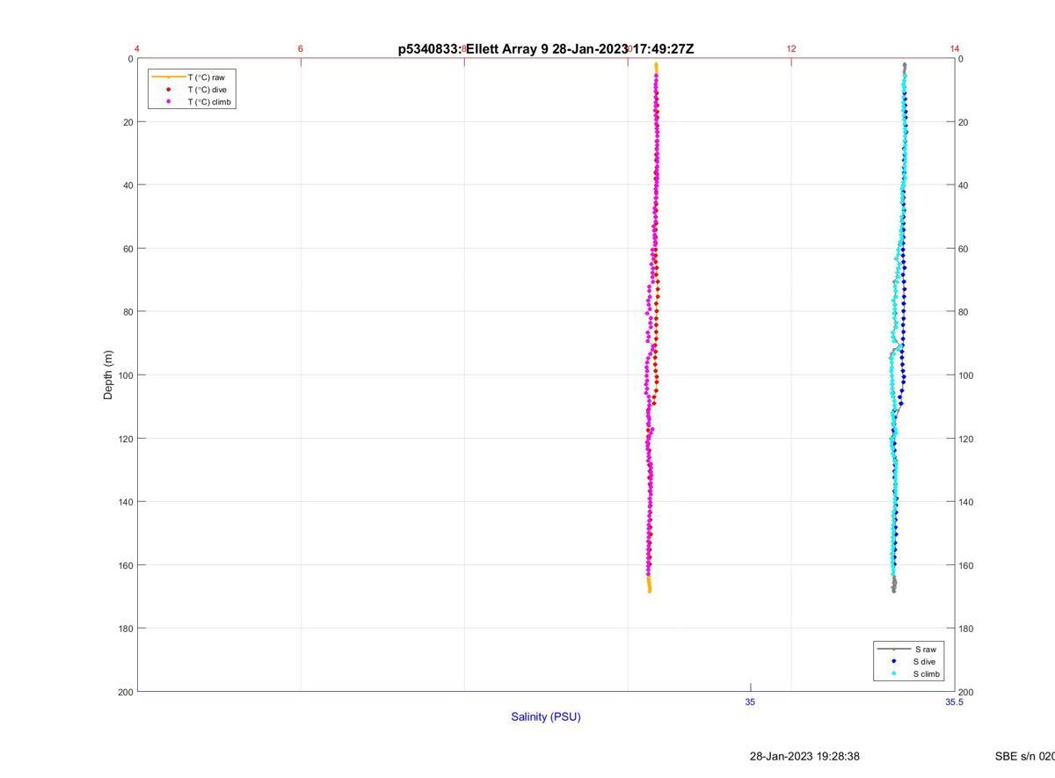Click the right-axis depth tick label '140'

966,502
